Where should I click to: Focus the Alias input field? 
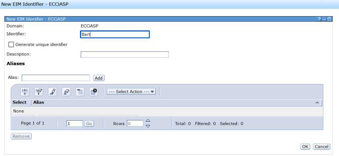(x=56, y=78)
